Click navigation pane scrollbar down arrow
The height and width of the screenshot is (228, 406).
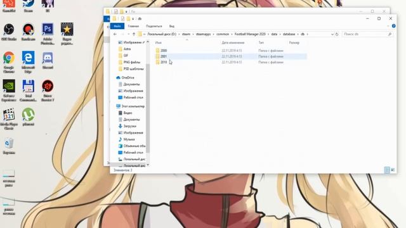click(148, 165)
